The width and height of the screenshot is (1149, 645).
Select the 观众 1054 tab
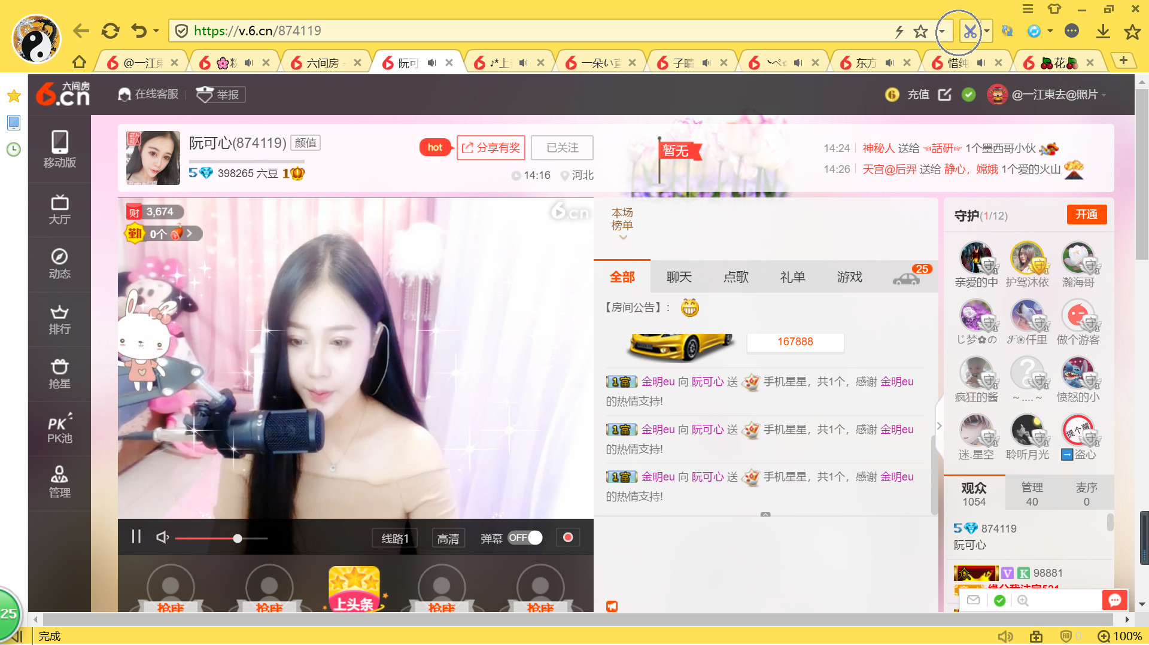(974, 494)
